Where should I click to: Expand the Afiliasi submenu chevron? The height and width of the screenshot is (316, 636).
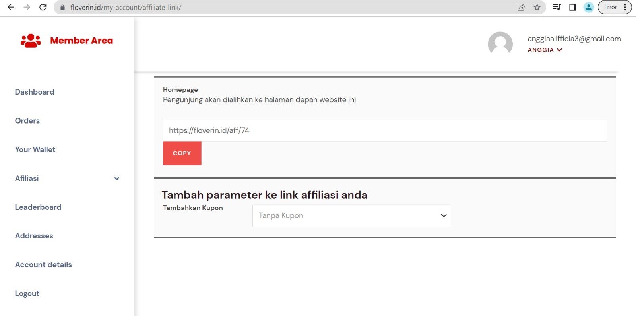pyautogui.click(x=116, y=178)
